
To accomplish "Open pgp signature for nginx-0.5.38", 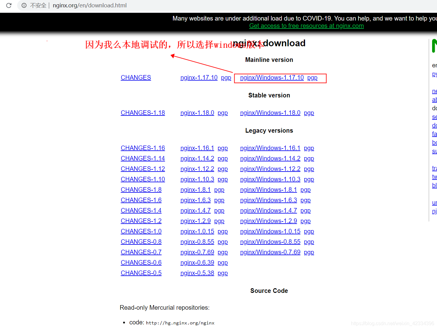I will (x=223, y=273).
